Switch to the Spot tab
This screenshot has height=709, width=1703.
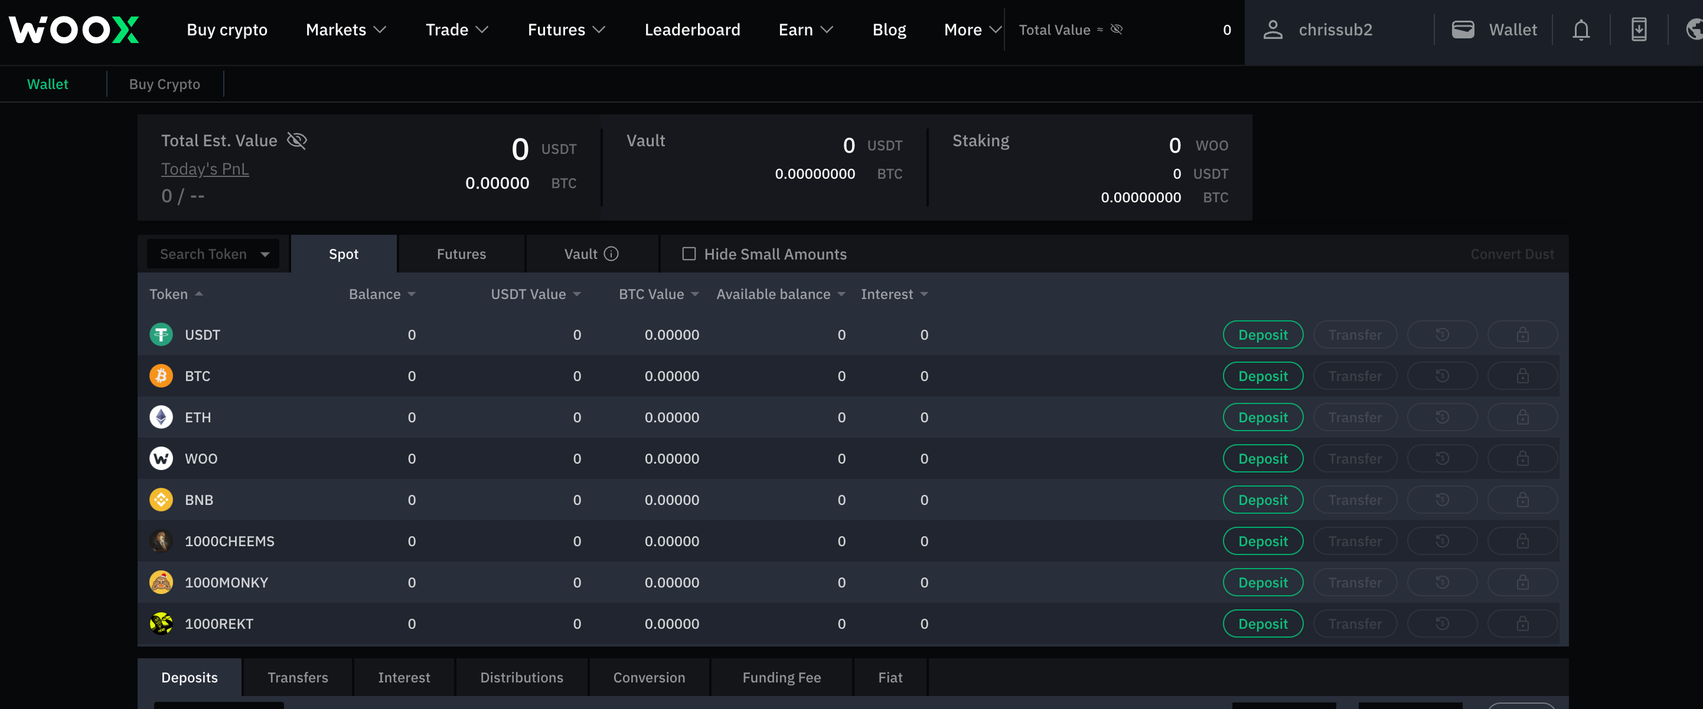344,254
